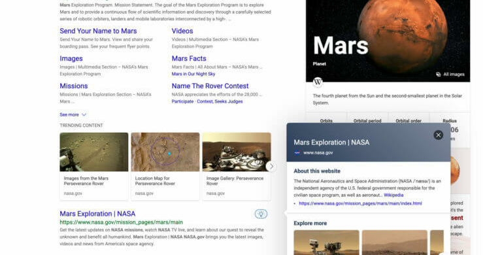This screenshot has height=255, width=483.
Task: Click the fourth planet from the Sun description
Action: 388,99
